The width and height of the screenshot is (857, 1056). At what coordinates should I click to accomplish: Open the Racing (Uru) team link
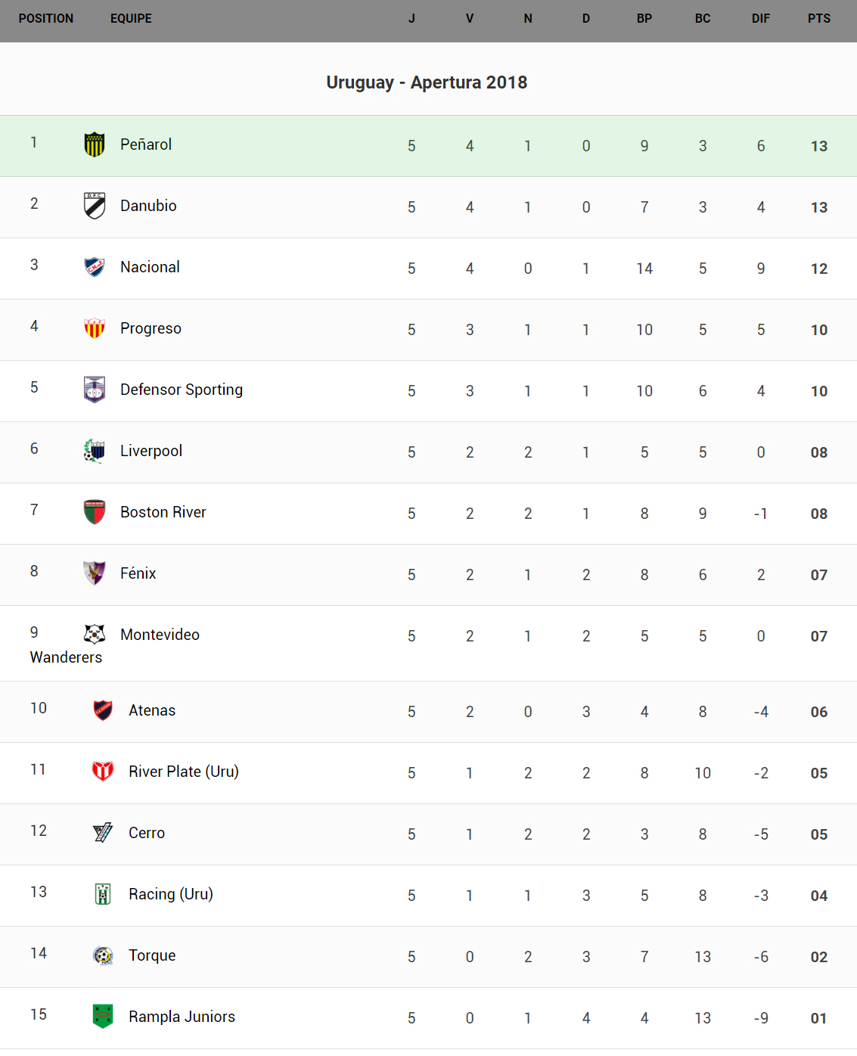click(171, 894)
